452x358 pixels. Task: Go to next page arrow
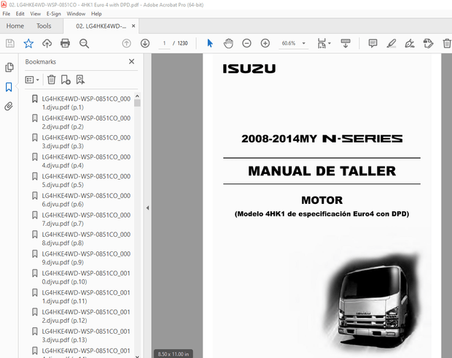[x=145, y=43]
